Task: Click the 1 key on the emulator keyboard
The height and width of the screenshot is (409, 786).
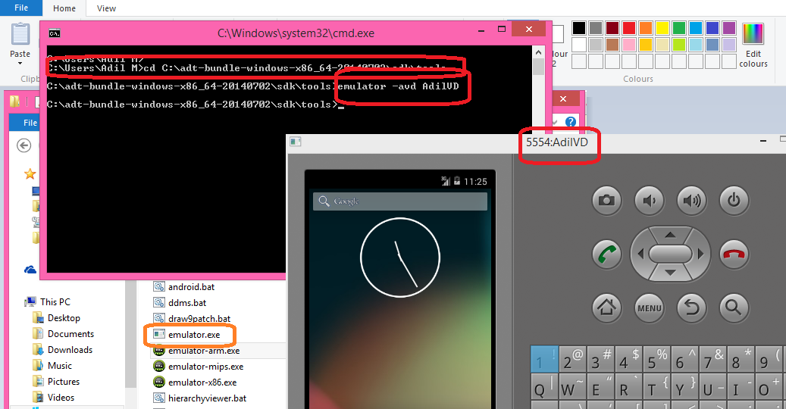Action: [544, 359]
